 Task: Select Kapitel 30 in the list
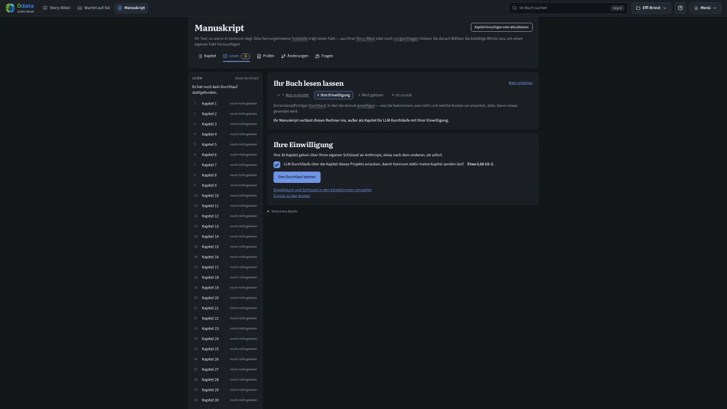pyautogui.click(x=225, y=400)
